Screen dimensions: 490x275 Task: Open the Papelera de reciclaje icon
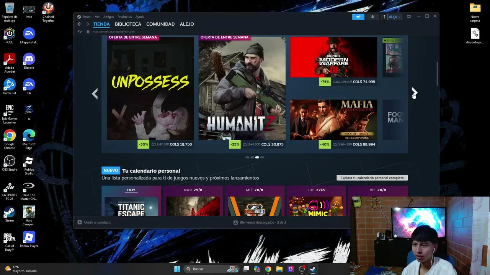10,12
